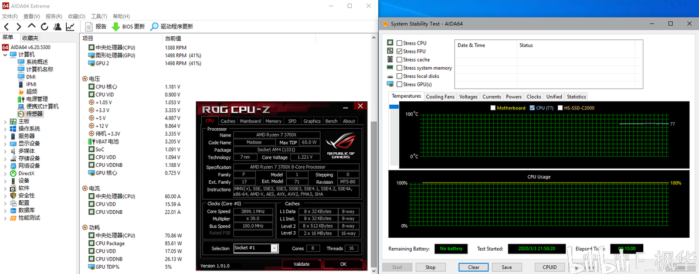This screenshot has width=699, height=274.
Task: Enable the Stress GPU(s) checkbox
Action: tap(399, 84)
